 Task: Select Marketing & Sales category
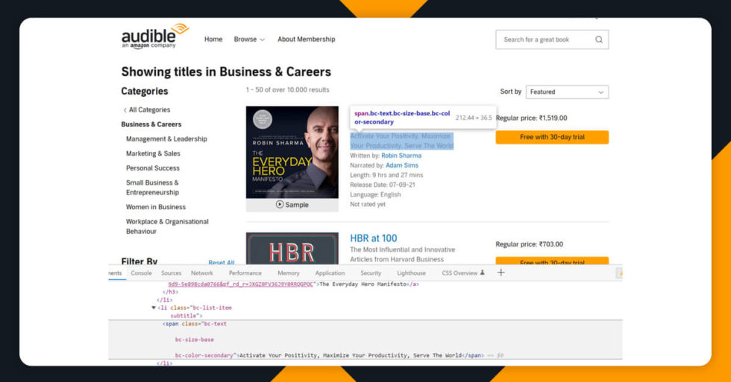coord(153,153)
